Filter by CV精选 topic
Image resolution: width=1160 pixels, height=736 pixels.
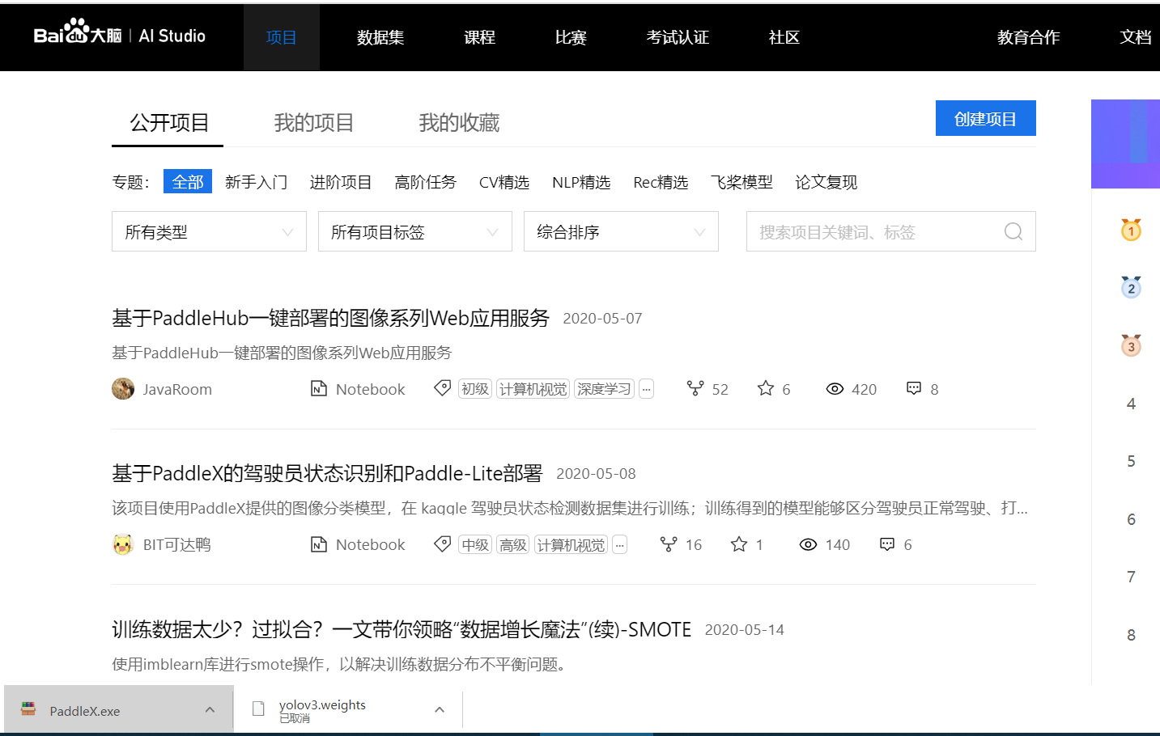[504, 182]
